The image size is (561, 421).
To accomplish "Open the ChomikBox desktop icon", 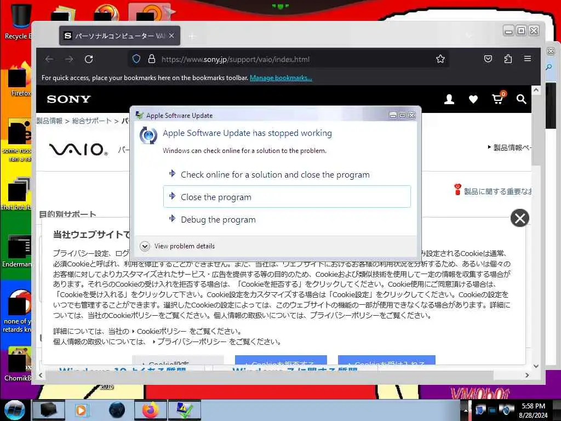I will click(x=17, y=364).
